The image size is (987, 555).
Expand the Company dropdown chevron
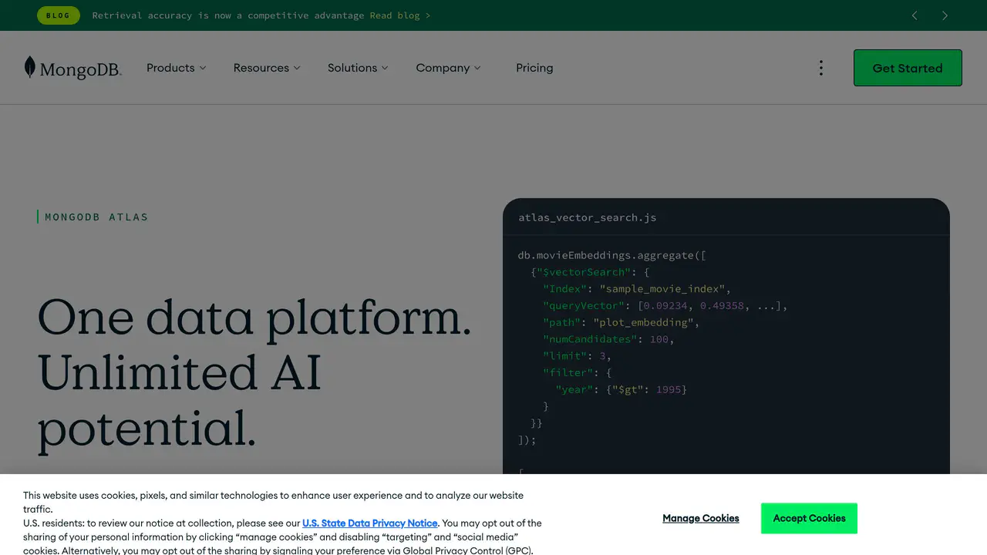point(477,68)
